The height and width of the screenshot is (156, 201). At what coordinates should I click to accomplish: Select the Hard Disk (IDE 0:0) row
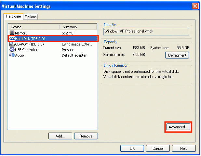tap(53, 39)
